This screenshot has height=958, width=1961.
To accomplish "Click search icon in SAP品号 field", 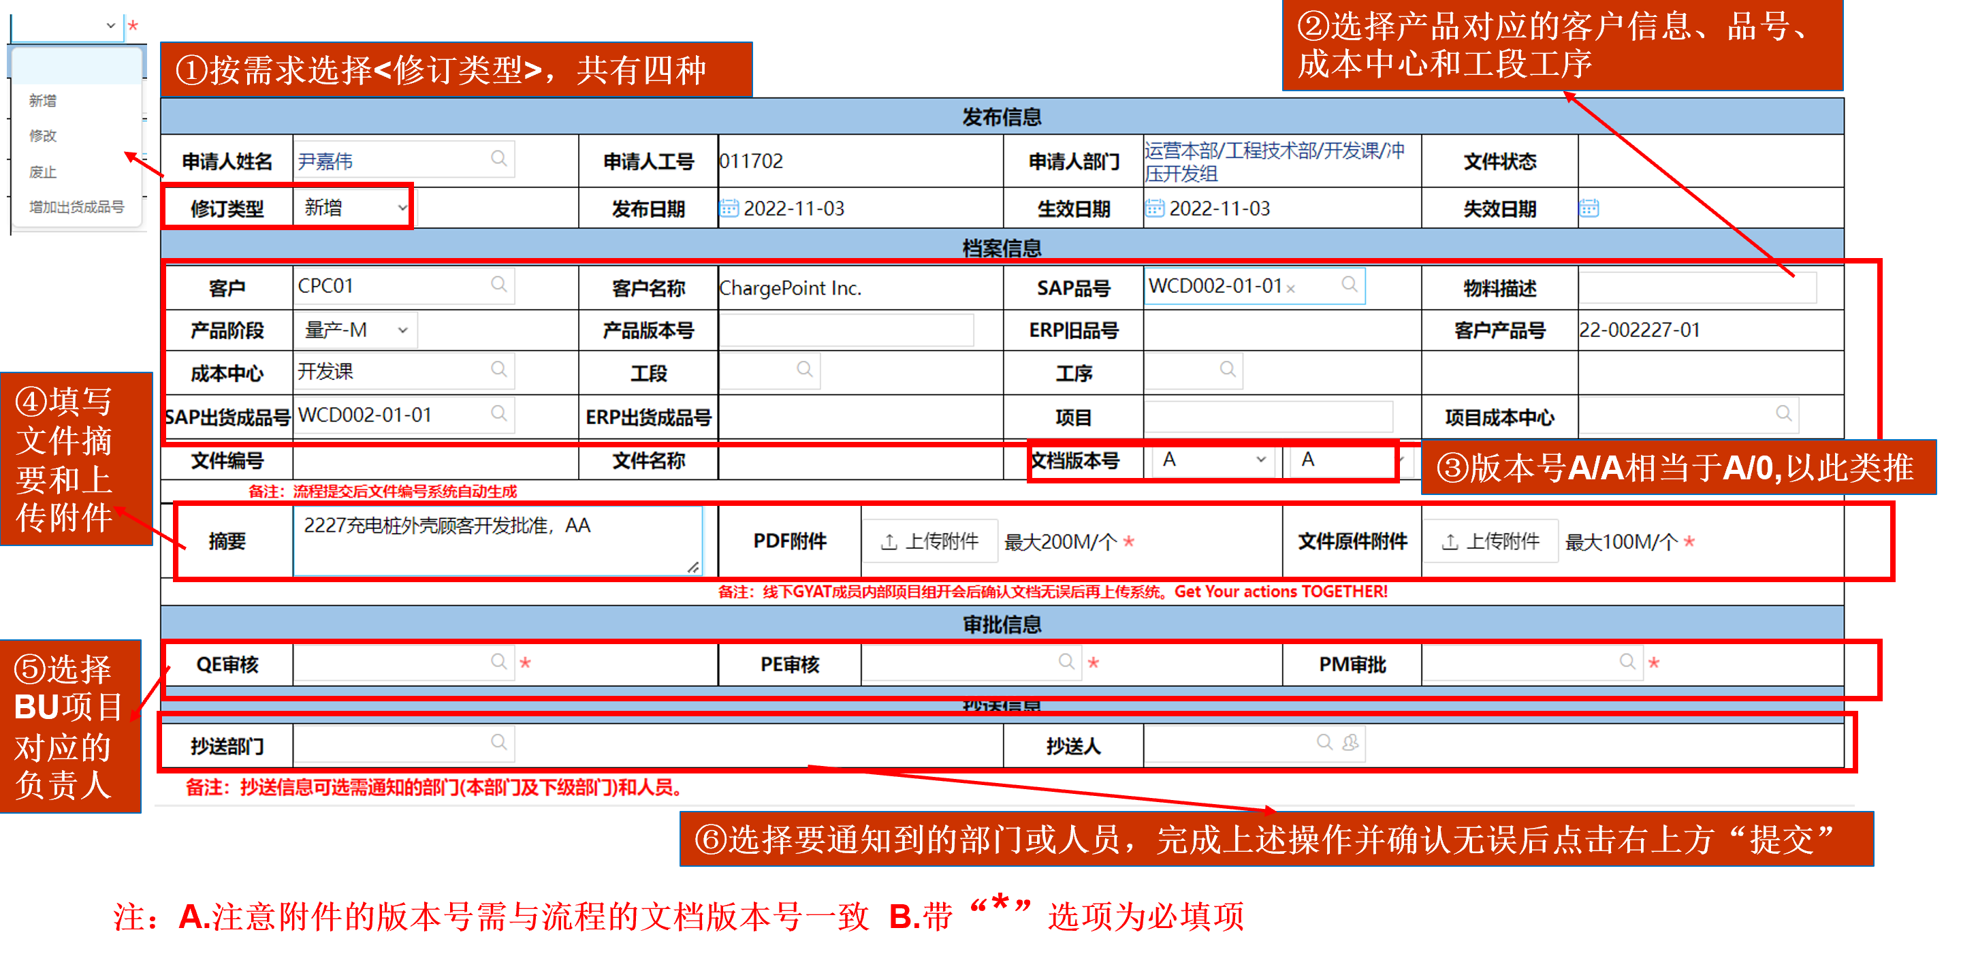I will coord(1349,284).
